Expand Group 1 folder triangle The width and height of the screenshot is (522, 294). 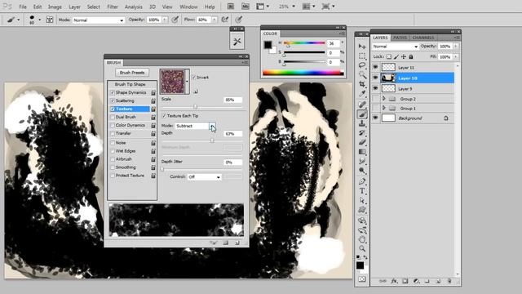(x=384, y=109)
